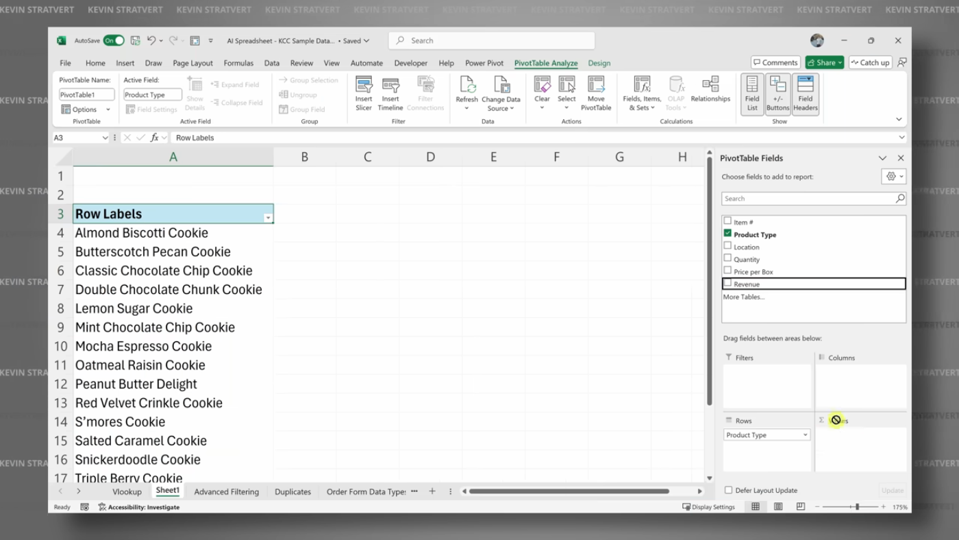The height and width of the screenshot is (540, 959).
Task: Click the Clear PivotTable icon
Action: pos(542,84)
